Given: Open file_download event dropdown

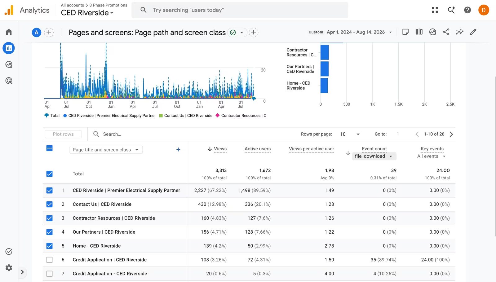Looking at the screenshot, I should click(x=374, y=156).
